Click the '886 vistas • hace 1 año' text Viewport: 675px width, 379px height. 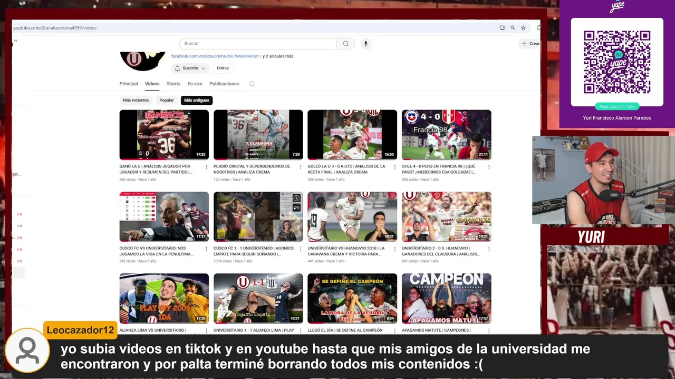click(x=138, y=179)
